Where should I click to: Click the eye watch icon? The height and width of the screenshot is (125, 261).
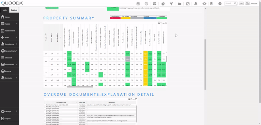point(204,4)
